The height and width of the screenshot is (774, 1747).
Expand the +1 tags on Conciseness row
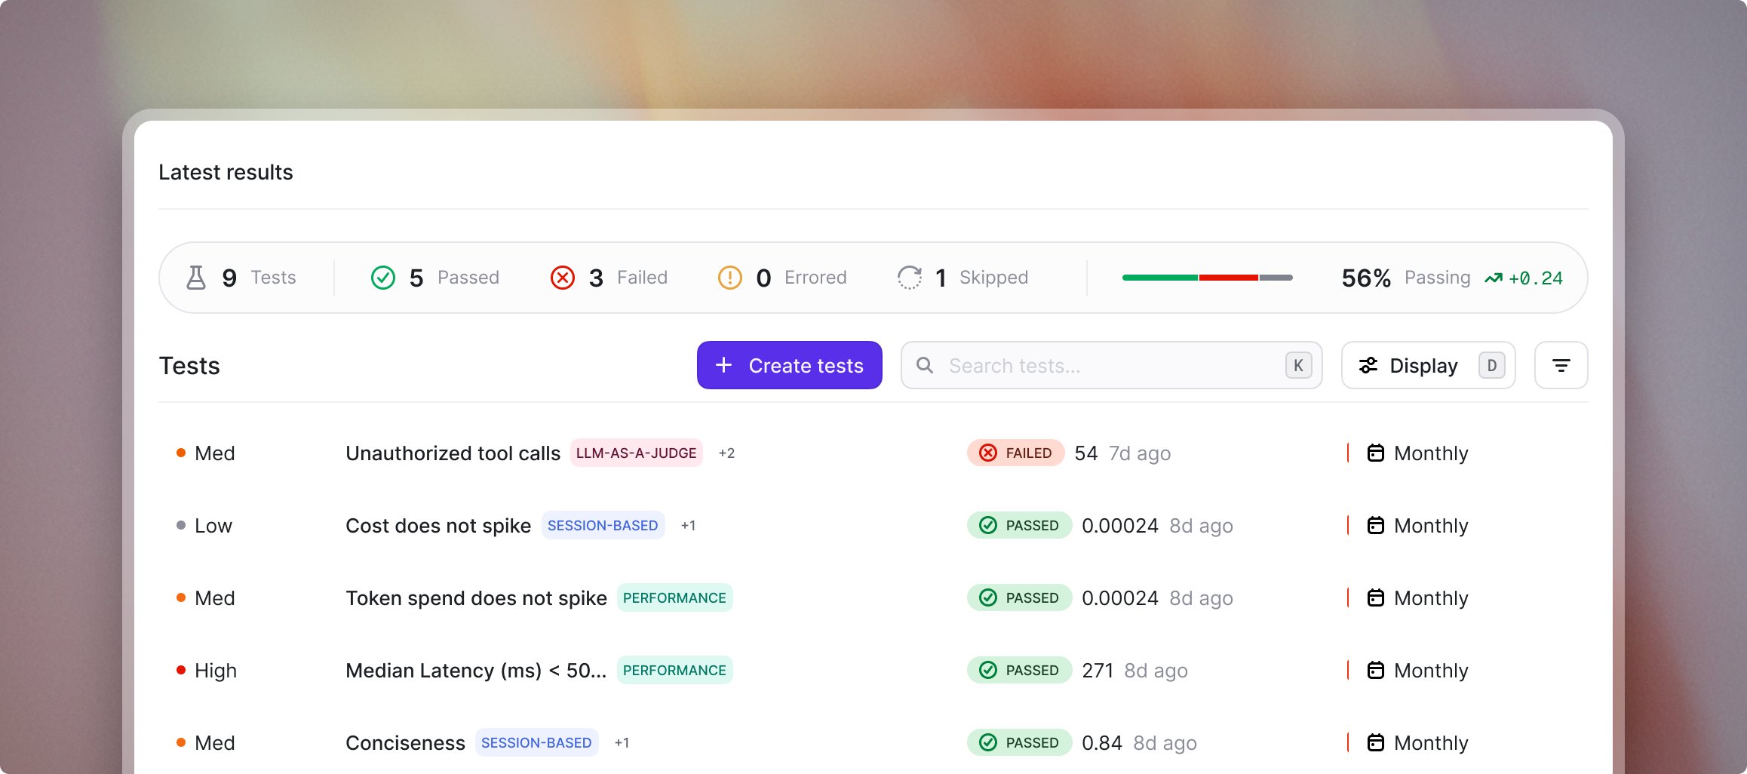coord(622,742)
